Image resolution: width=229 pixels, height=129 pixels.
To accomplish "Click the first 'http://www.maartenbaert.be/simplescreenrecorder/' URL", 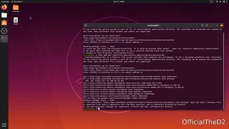I will pos(109,38).
